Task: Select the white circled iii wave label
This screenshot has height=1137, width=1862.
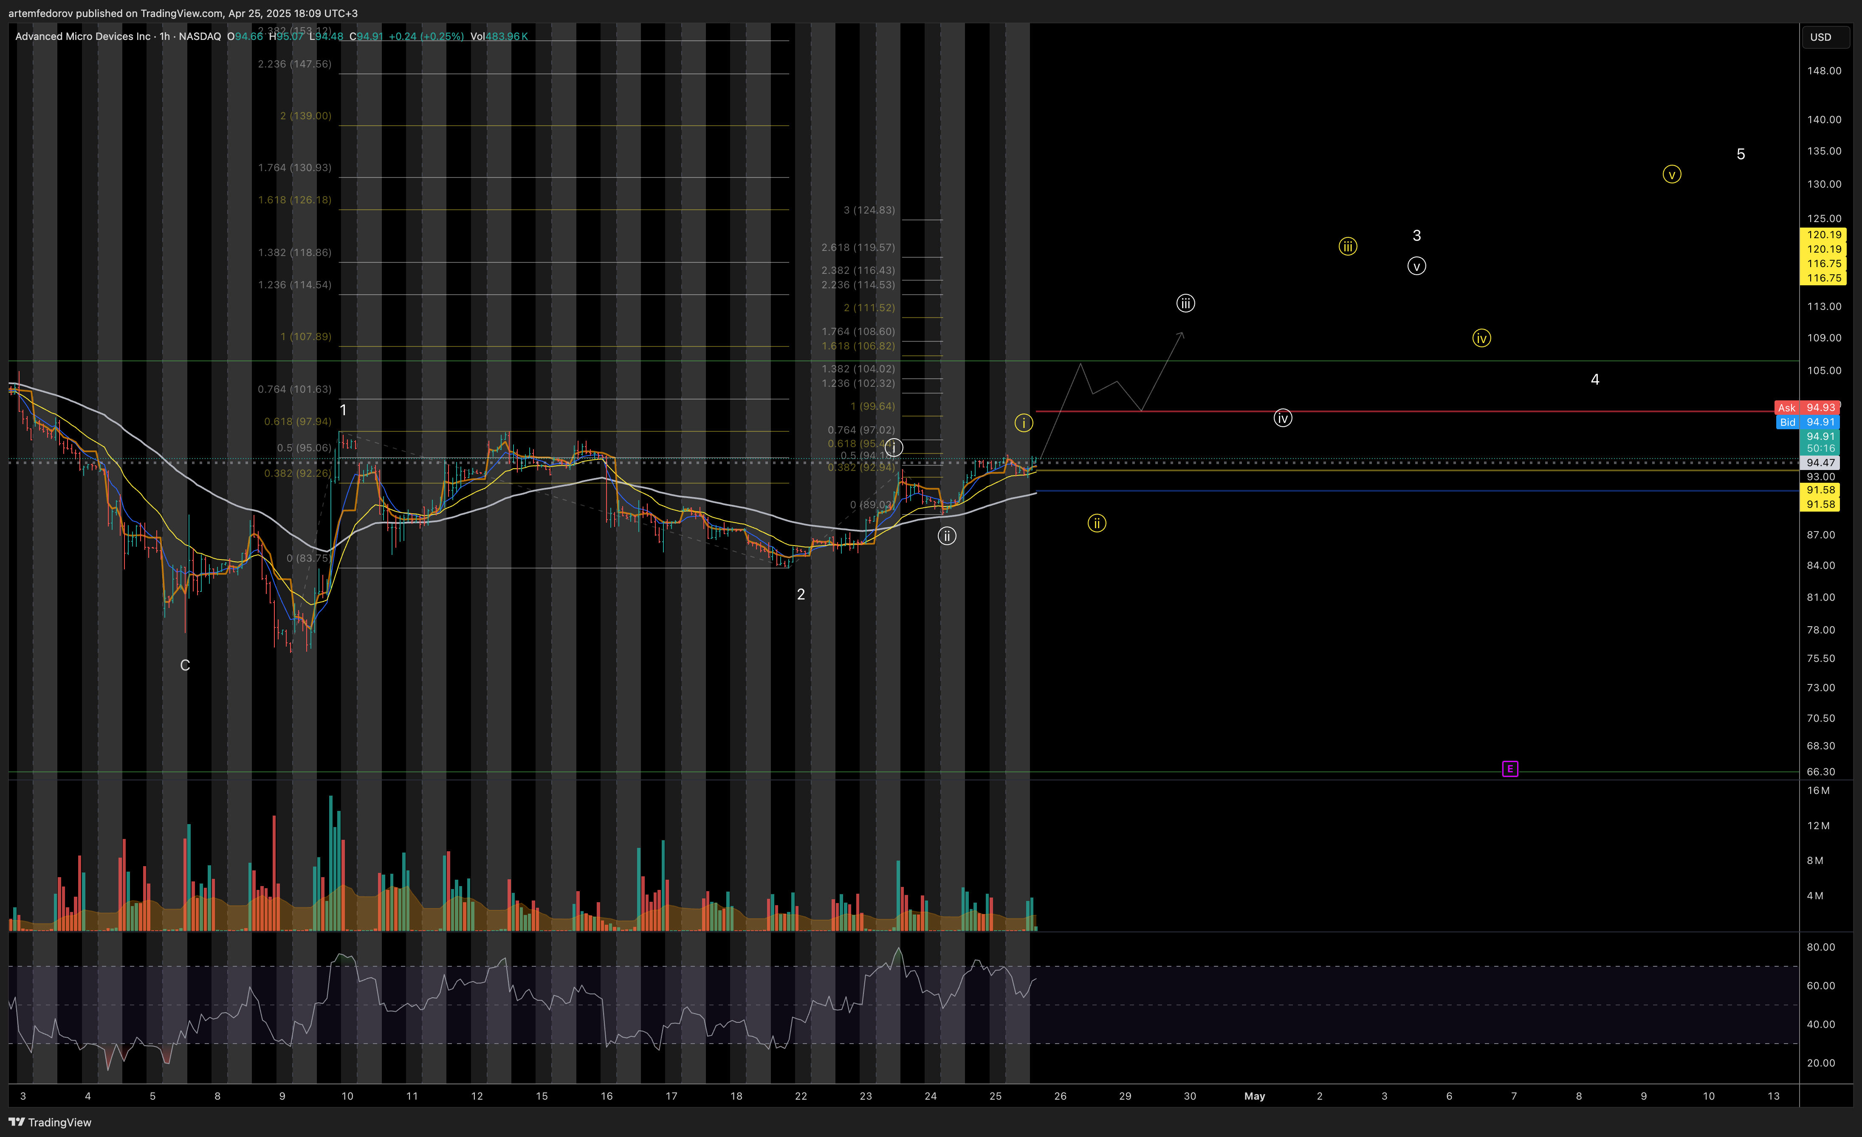Action: click(1186, 304)
